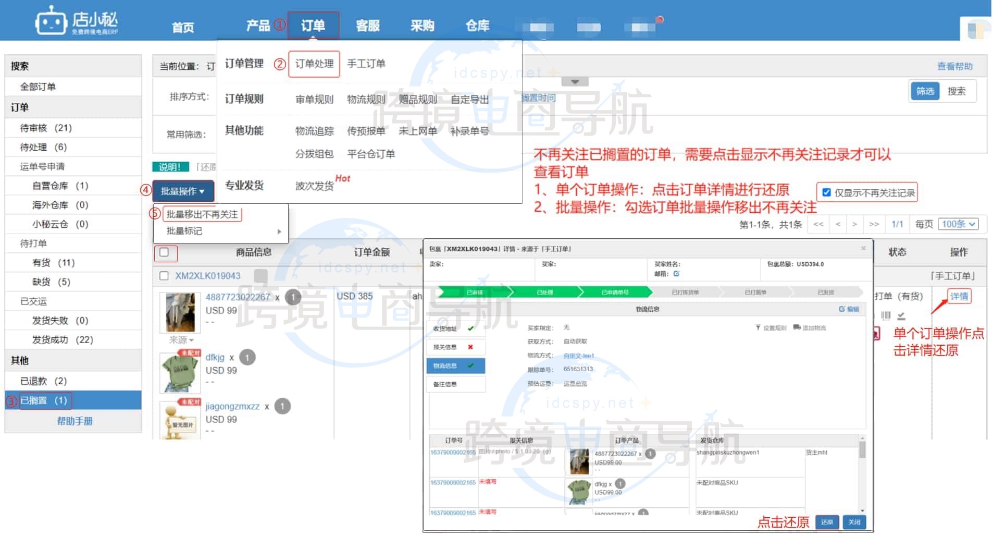Viewport: 993px width, 548px height.
Task: Click the 编辑 edit icon in 物流信息 panel
Action: pyautogui.click(x=842, y=309)
